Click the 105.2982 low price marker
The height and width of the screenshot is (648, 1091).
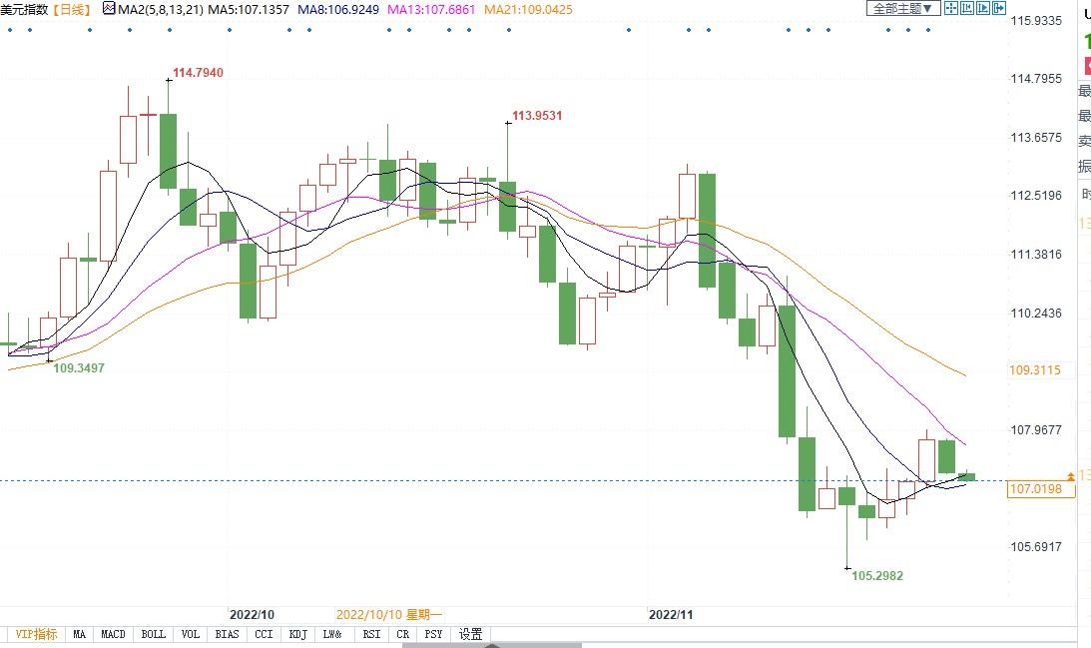click(877, 576)
